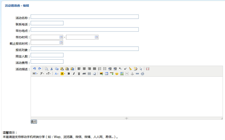The image size is (225, 140).
Task: Click the scissors cut icon
Action: point(52,69)
